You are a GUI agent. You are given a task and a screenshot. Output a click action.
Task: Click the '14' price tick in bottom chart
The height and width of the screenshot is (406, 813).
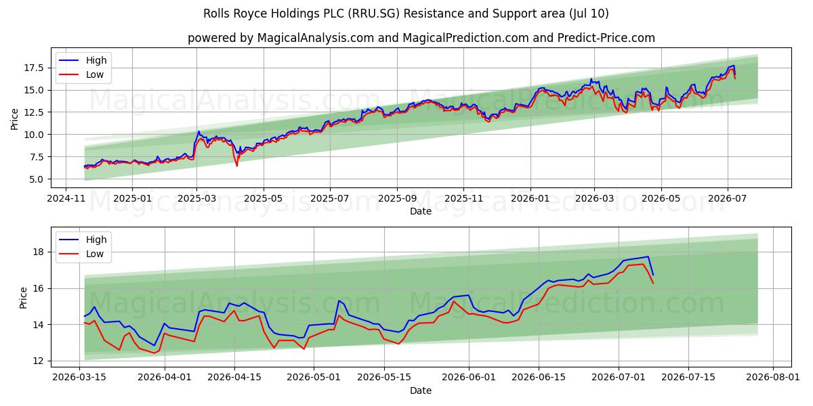point(40,325)
